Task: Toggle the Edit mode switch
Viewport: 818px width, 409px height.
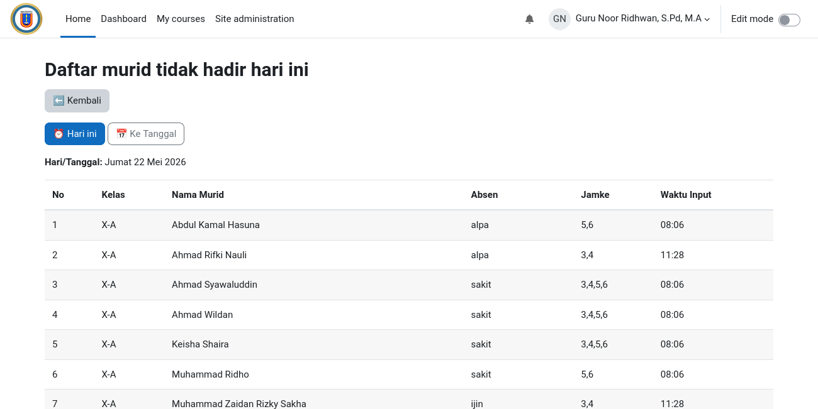Action: 789,19
